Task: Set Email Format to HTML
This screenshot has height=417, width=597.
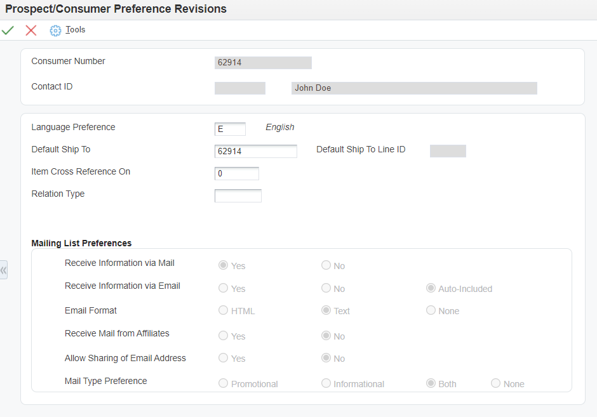Action: (223, 310)
